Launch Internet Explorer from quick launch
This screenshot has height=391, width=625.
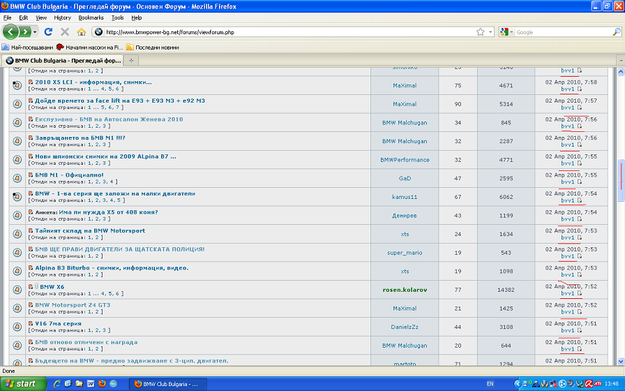pos(57,384)
